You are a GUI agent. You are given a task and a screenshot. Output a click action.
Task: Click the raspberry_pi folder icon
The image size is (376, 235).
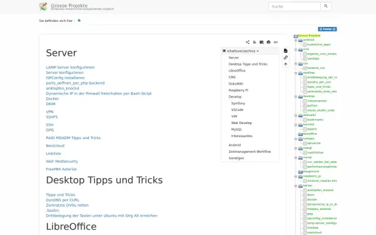(300, 177)
